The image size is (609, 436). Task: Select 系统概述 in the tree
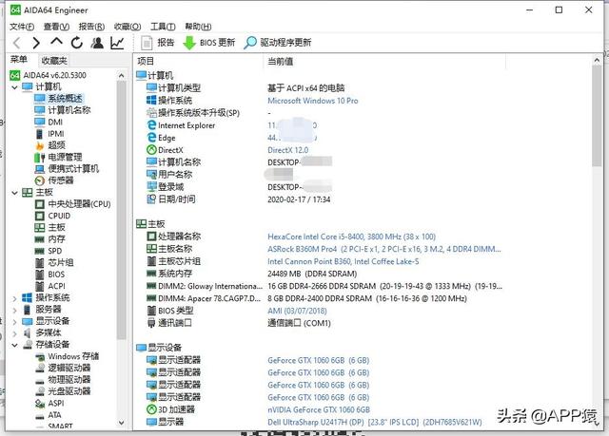coord(58,99)
